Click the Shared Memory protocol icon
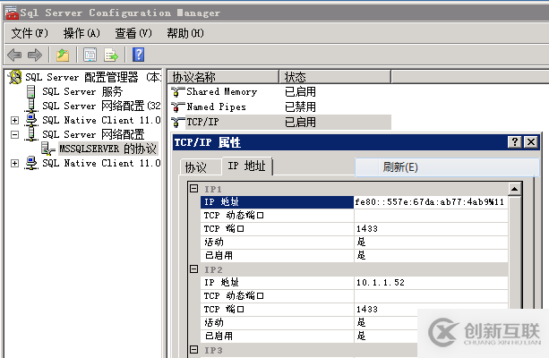This screenshot has height=358, width=549. tap(178, 92)
